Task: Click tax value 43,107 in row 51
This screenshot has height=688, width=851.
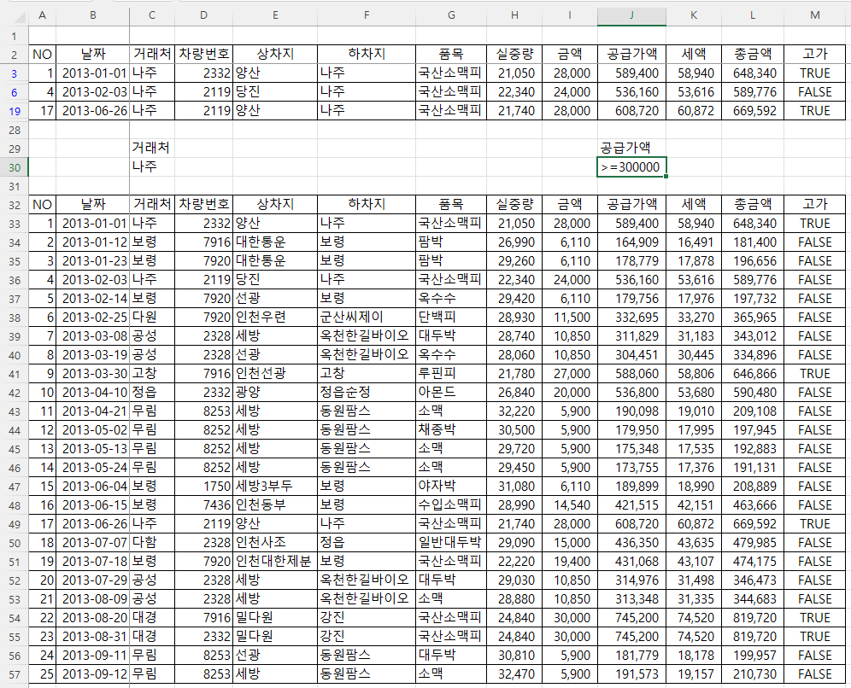Action: 694,561
